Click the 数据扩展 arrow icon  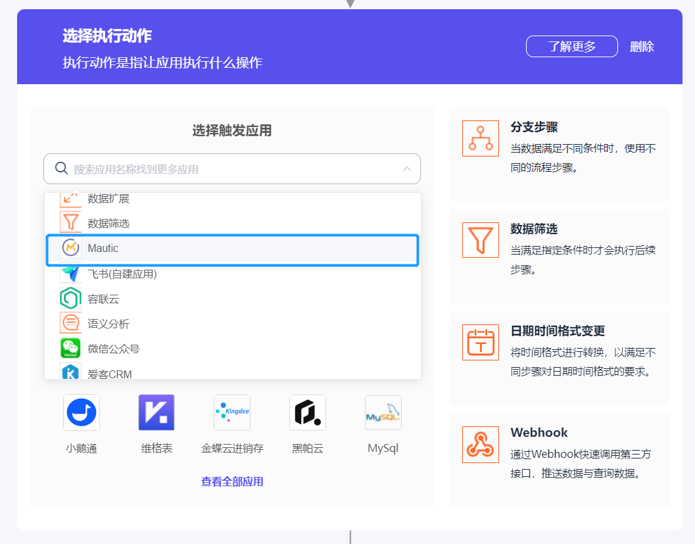tap(71, 199)
